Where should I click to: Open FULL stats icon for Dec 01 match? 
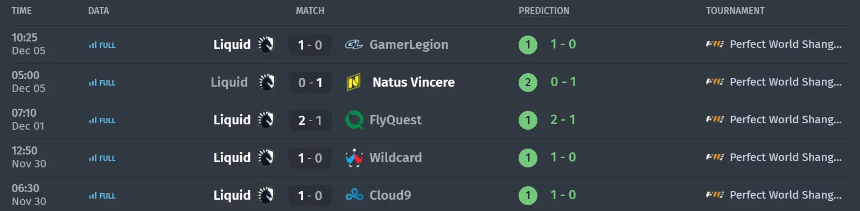coord(102,121)
